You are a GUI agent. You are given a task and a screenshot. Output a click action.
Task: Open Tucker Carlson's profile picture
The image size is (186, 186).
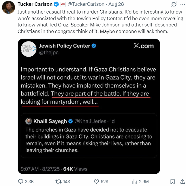[9, 7]
